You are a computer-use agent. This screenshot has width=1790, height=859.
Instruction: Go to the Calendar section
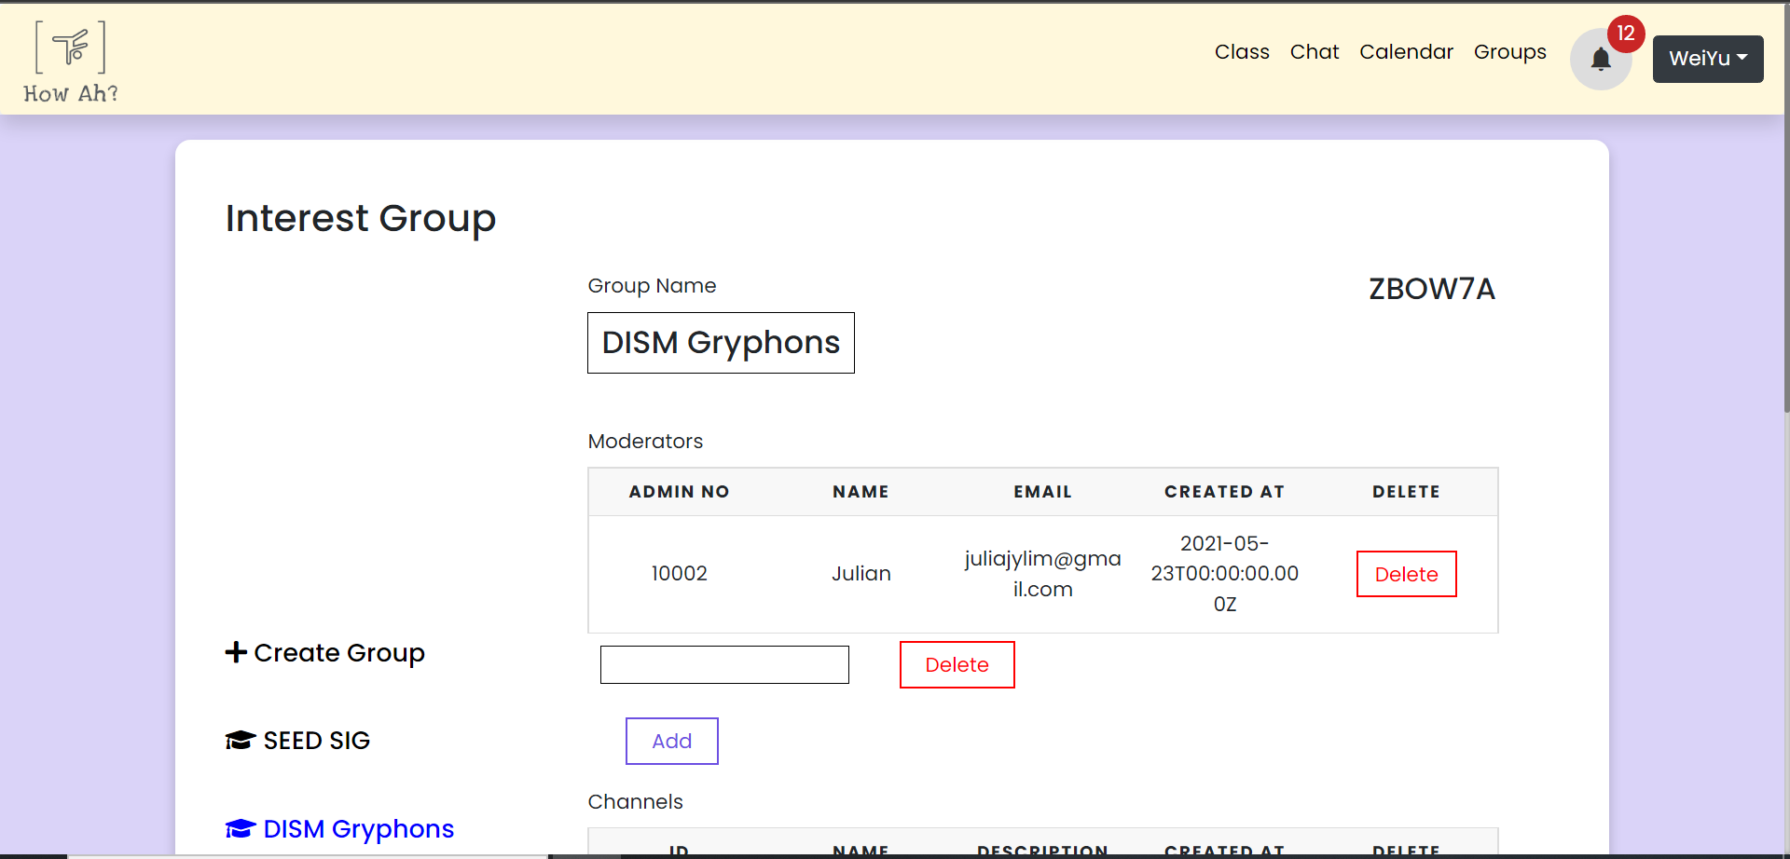pos(1406,52)
